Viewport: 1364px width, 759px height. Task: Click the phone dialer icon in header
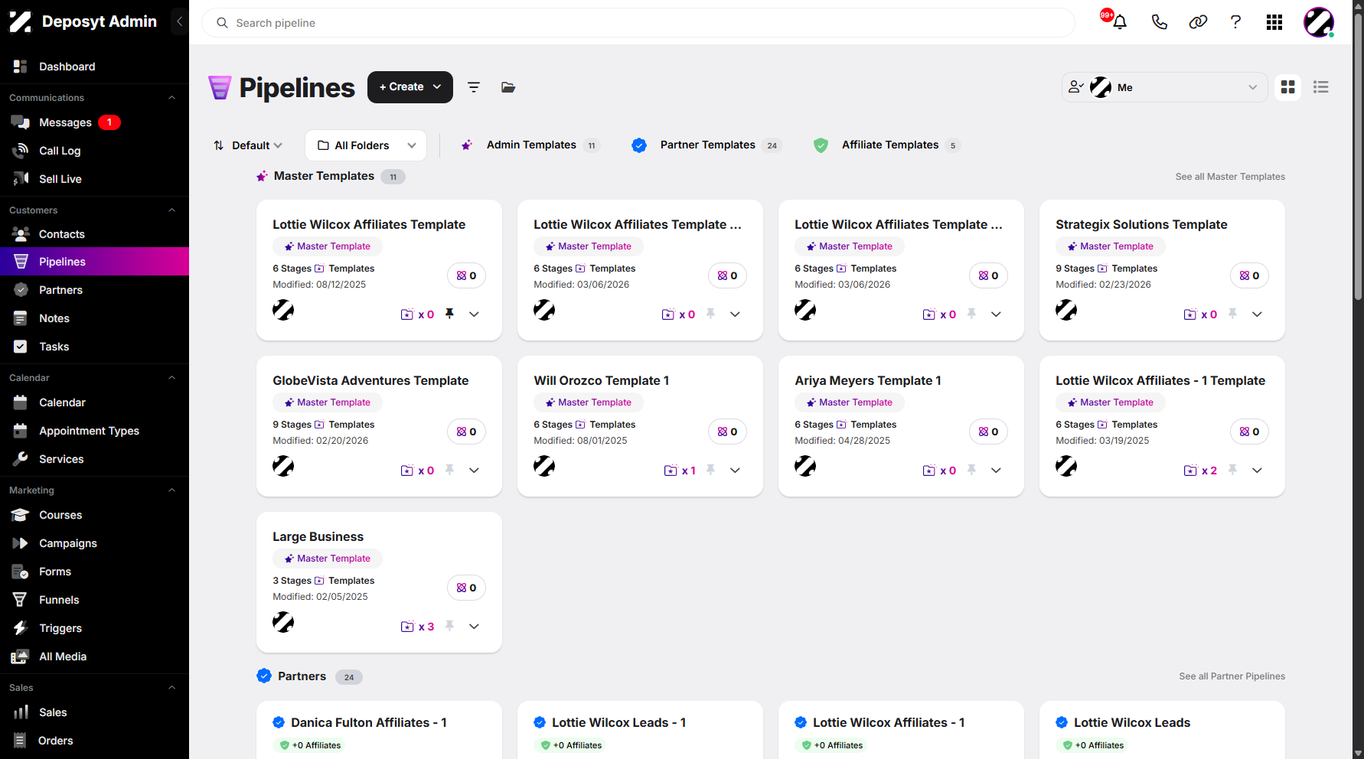[x=1160, y=22]
